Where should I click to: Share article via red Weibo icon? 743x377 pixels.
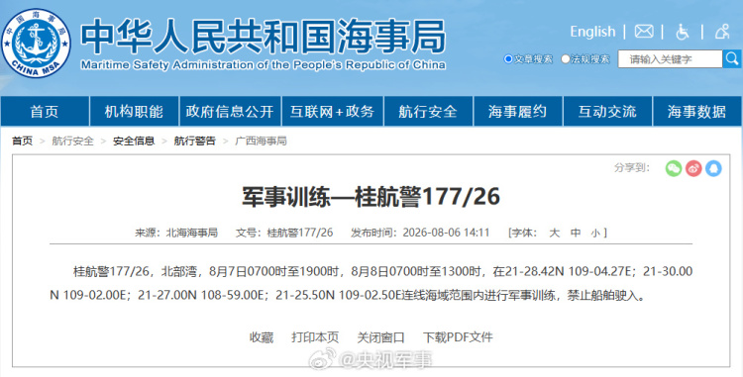click(x=693, y=168)
